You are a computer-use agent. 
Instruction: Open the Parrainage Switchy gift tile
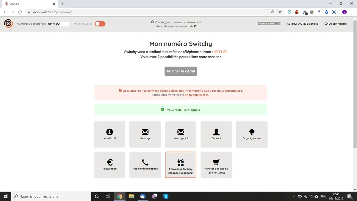click(181, 165)
